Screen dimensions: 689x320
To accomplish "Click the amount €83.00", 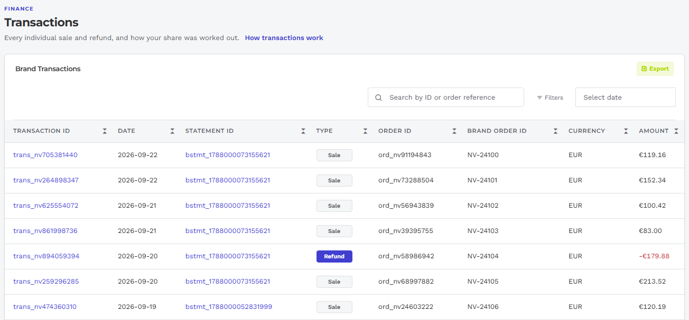I will 650,231.
